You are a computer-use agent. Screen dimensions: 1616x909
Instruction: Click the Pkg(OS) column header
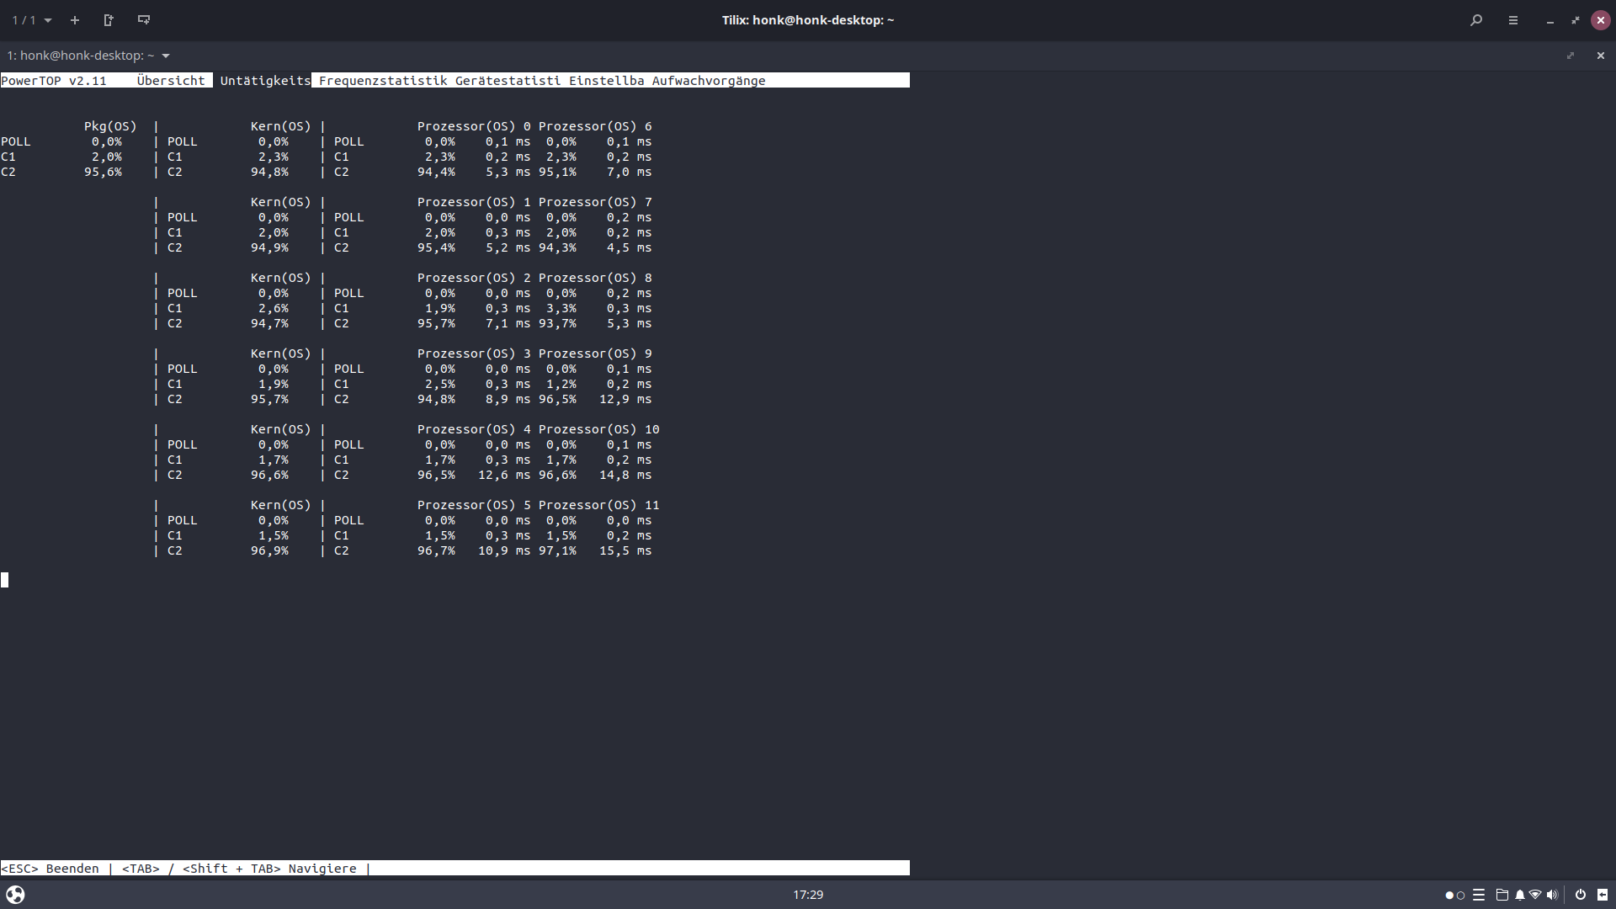(x=110, y=126)
